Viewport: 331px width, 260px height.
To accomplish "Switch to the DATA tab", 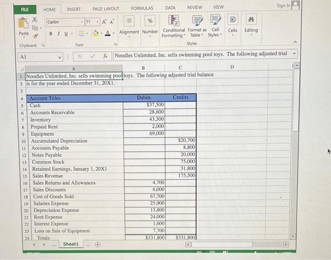I will [170, 8].
